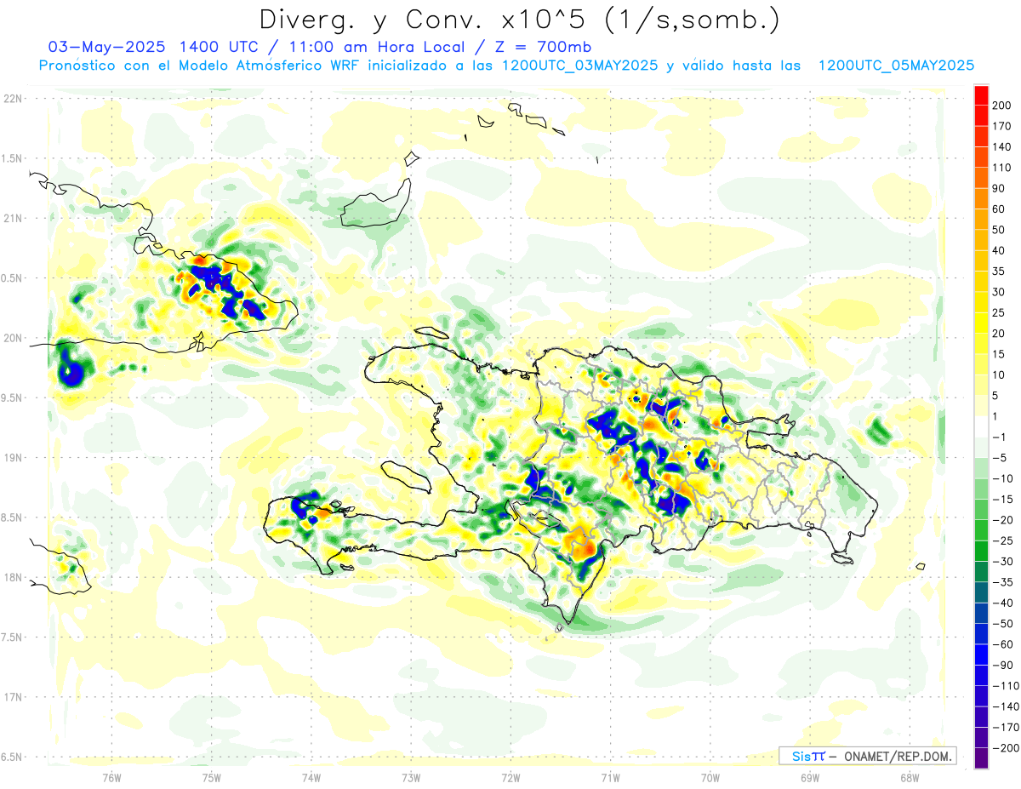
Task: Click the positive '200' colorbar value
Action: pos(1002,106)
